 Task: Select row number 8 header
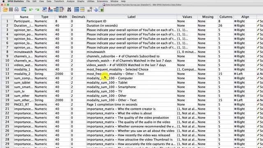(x=7, y=52)
